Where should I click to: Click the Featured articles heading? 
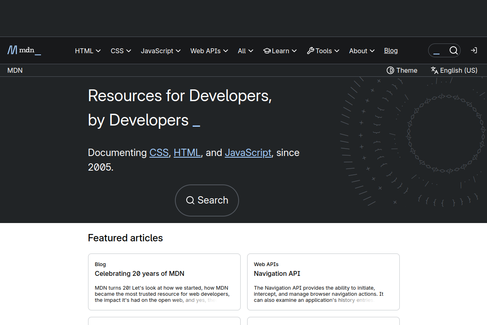(x=125, y=238)
